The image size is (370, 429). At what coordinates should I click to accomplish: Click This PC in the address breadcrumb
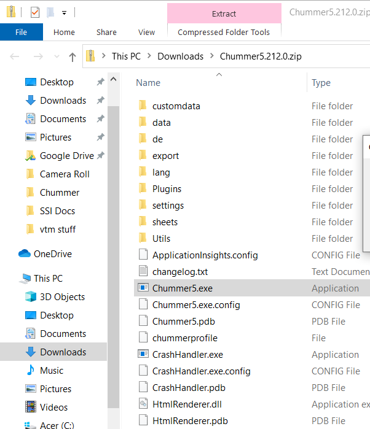[x=126, y=56]
